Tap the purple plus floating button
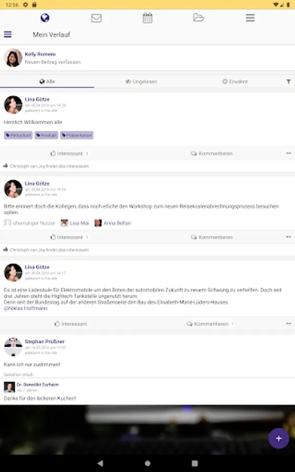295x472 pixels. 278,438
